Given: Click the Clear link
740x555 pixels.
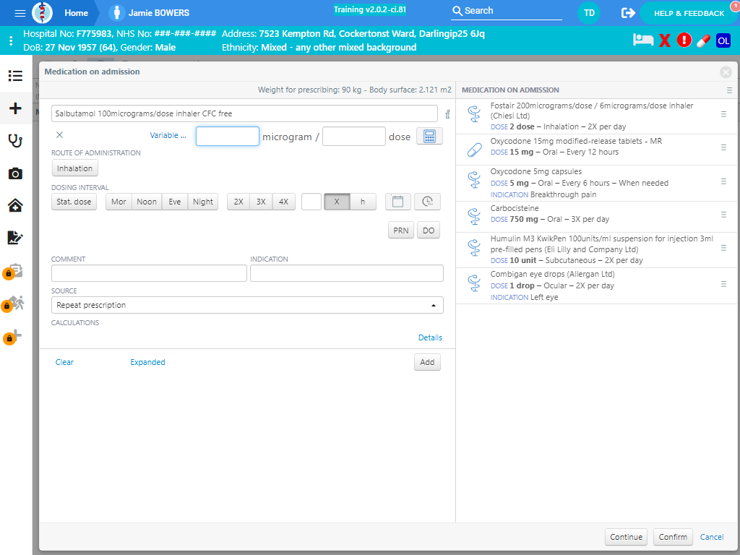Looking at the screenshot, I should (x=64, y=363).
